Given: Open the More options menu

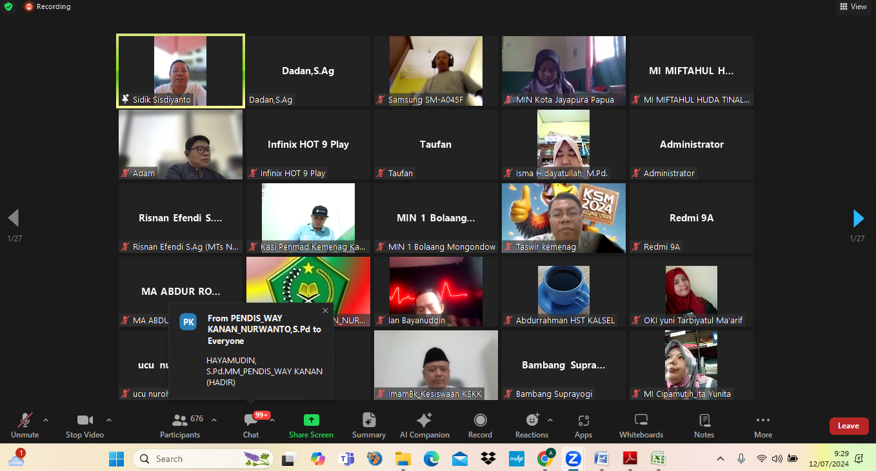Looking at the screenshot, I should point(762,421).
